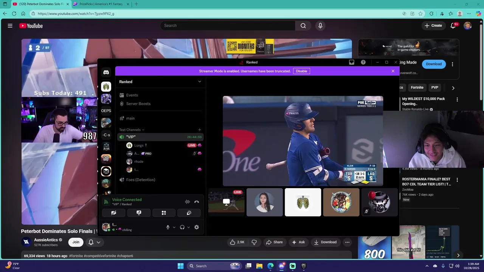484x272 pixels.
Task: Search YouTube by voice microphone
Action: click(x=320, y=26)
